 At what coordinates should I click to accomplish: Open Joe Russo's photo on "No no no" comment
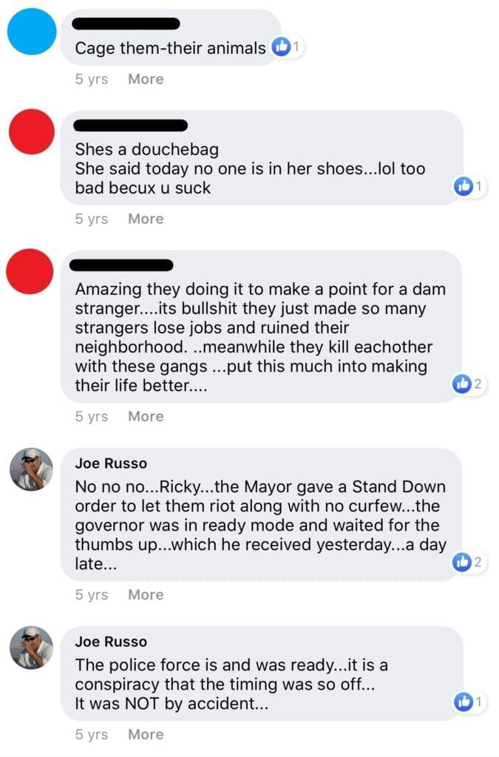pos(31,469)
